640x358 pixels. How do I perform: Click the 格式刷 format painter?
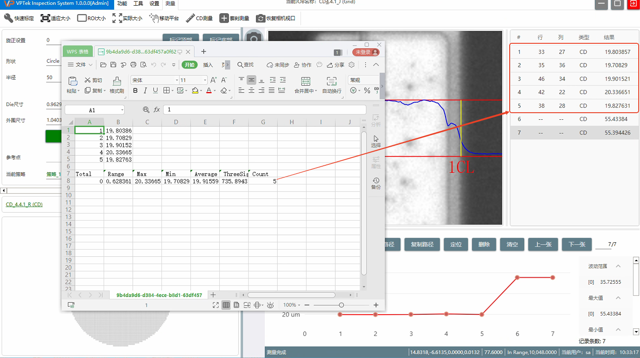click(x=117, y=85)
